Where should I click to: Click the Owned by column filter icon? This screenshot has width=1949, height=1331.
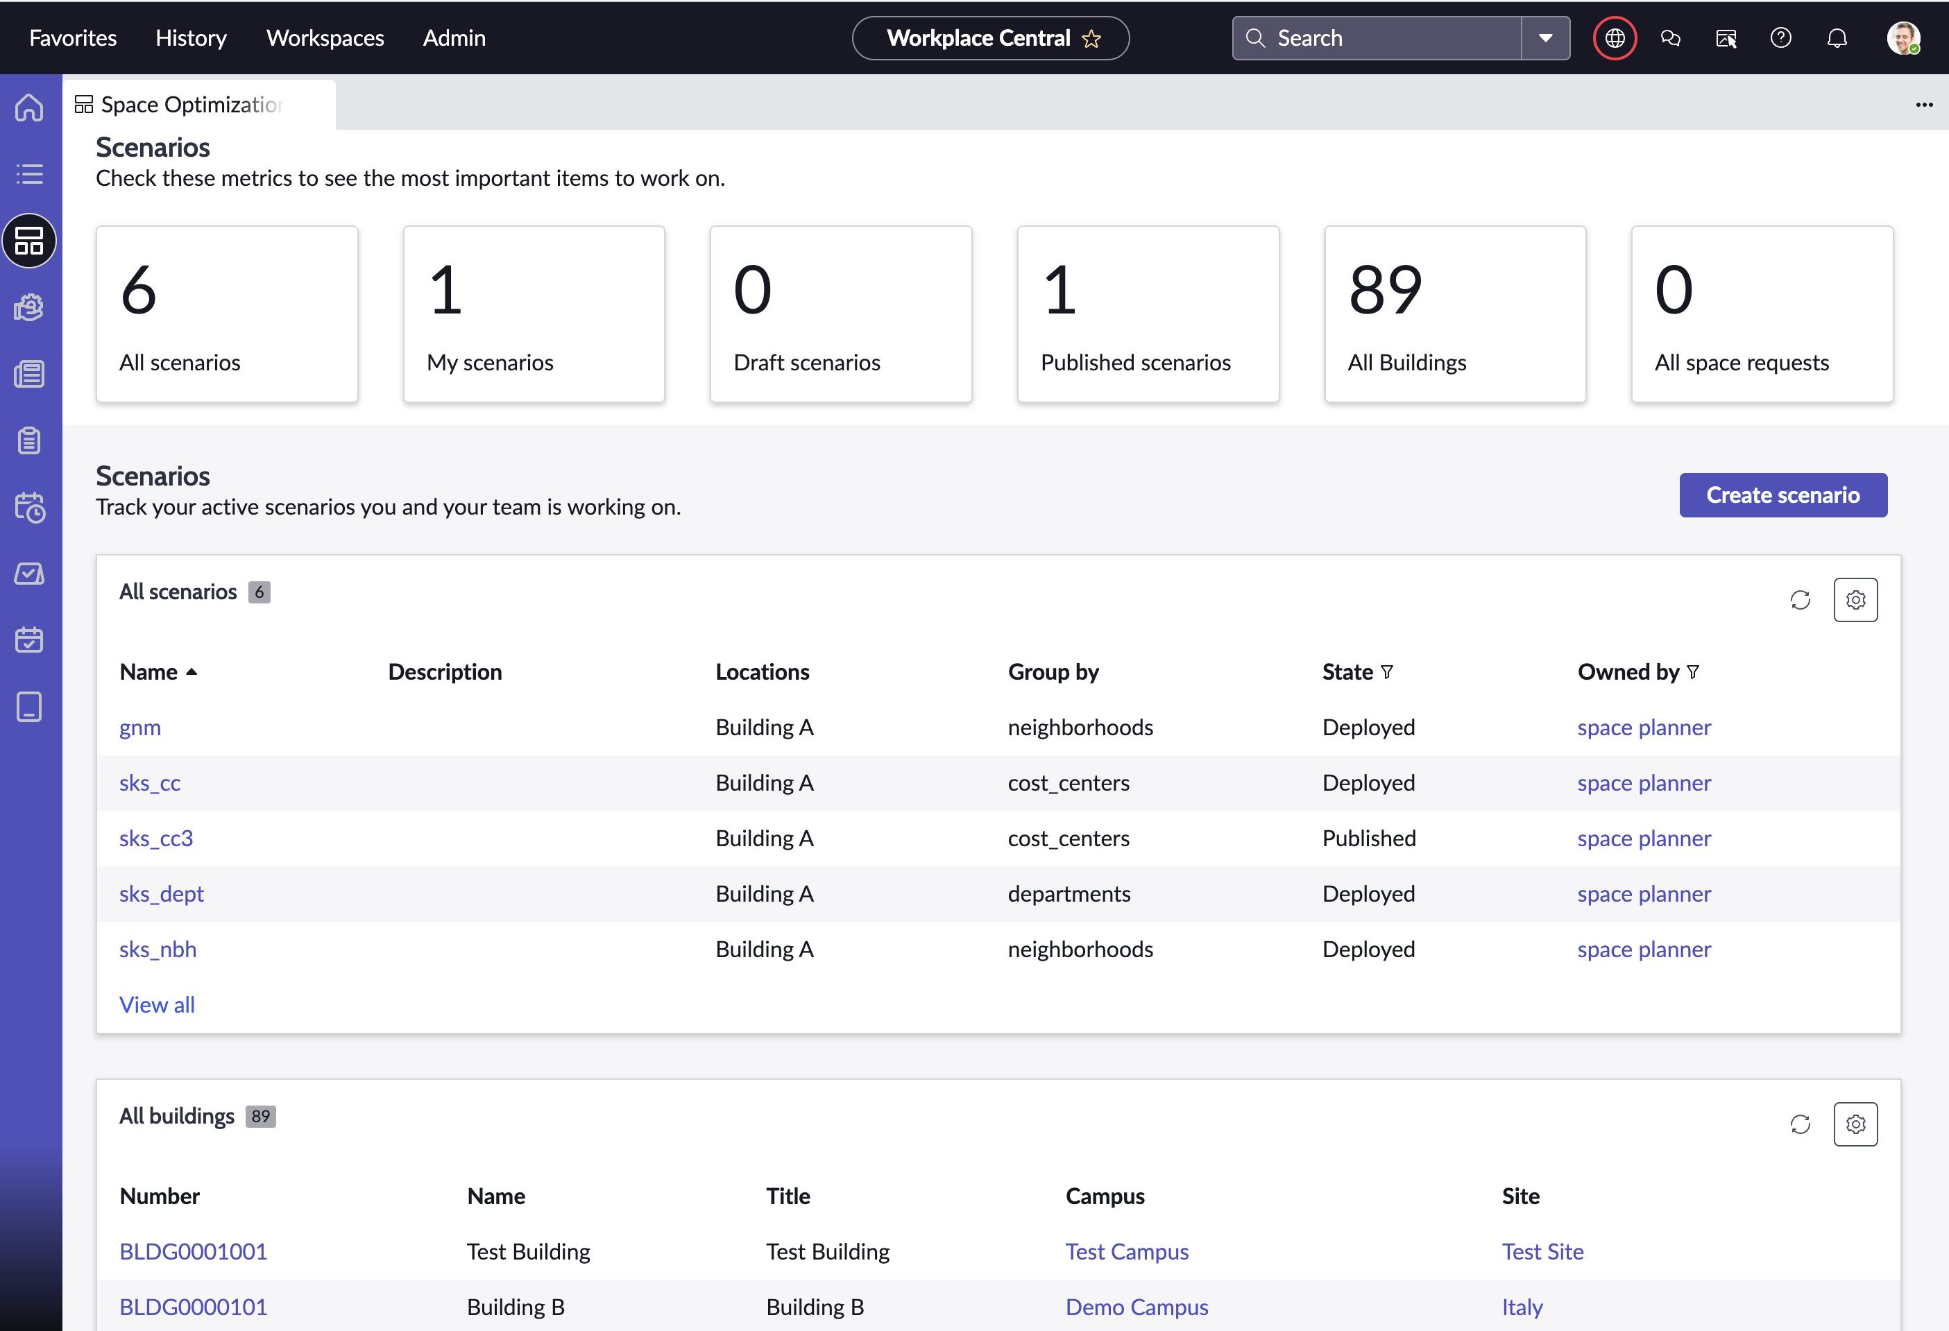click(1693, 672)
